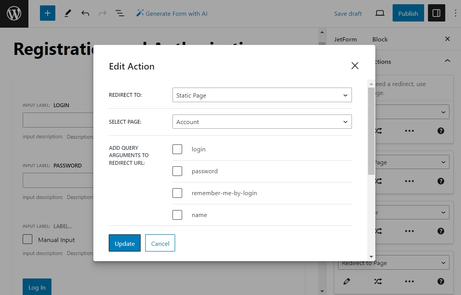
Task: Open the block inserter with the blue plus icon
Action: pos(47,13)
